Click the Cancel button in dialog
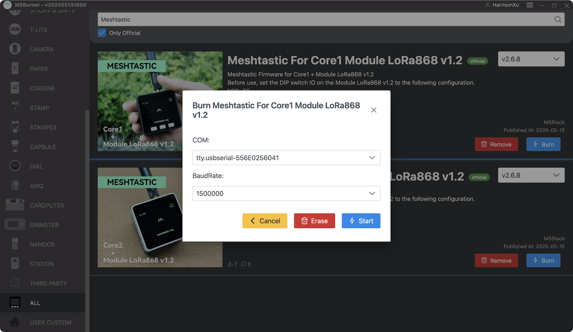Image resolution: width=573 pixels, height=332 pixels. point(265,221)
